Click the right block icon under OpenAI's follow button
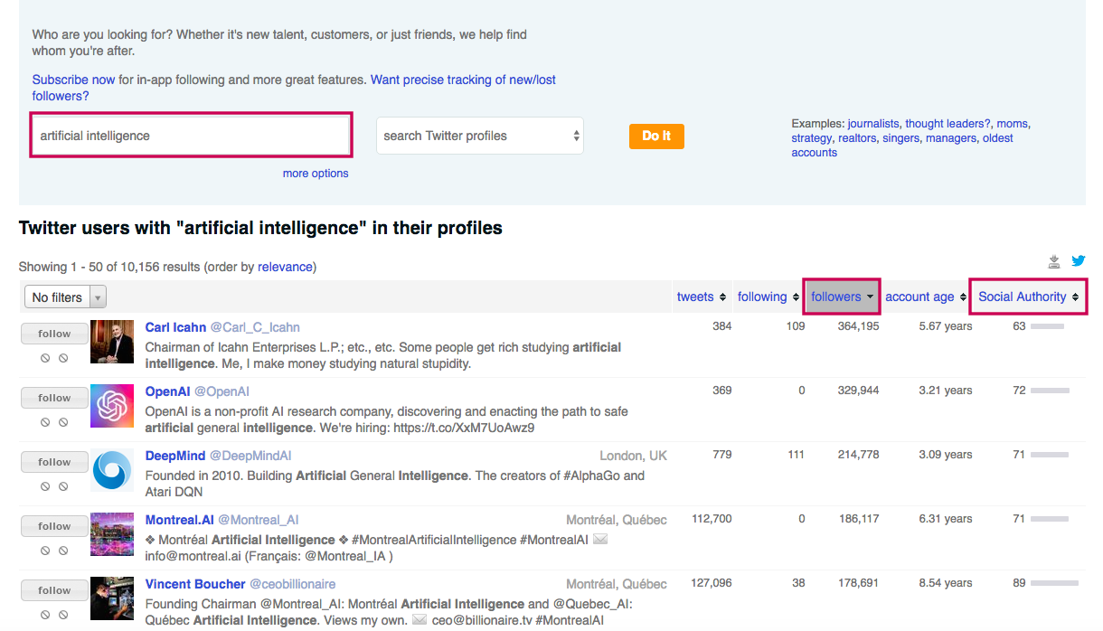The width and height of the screenshot is (1103, 631). (x=63, y=422)
